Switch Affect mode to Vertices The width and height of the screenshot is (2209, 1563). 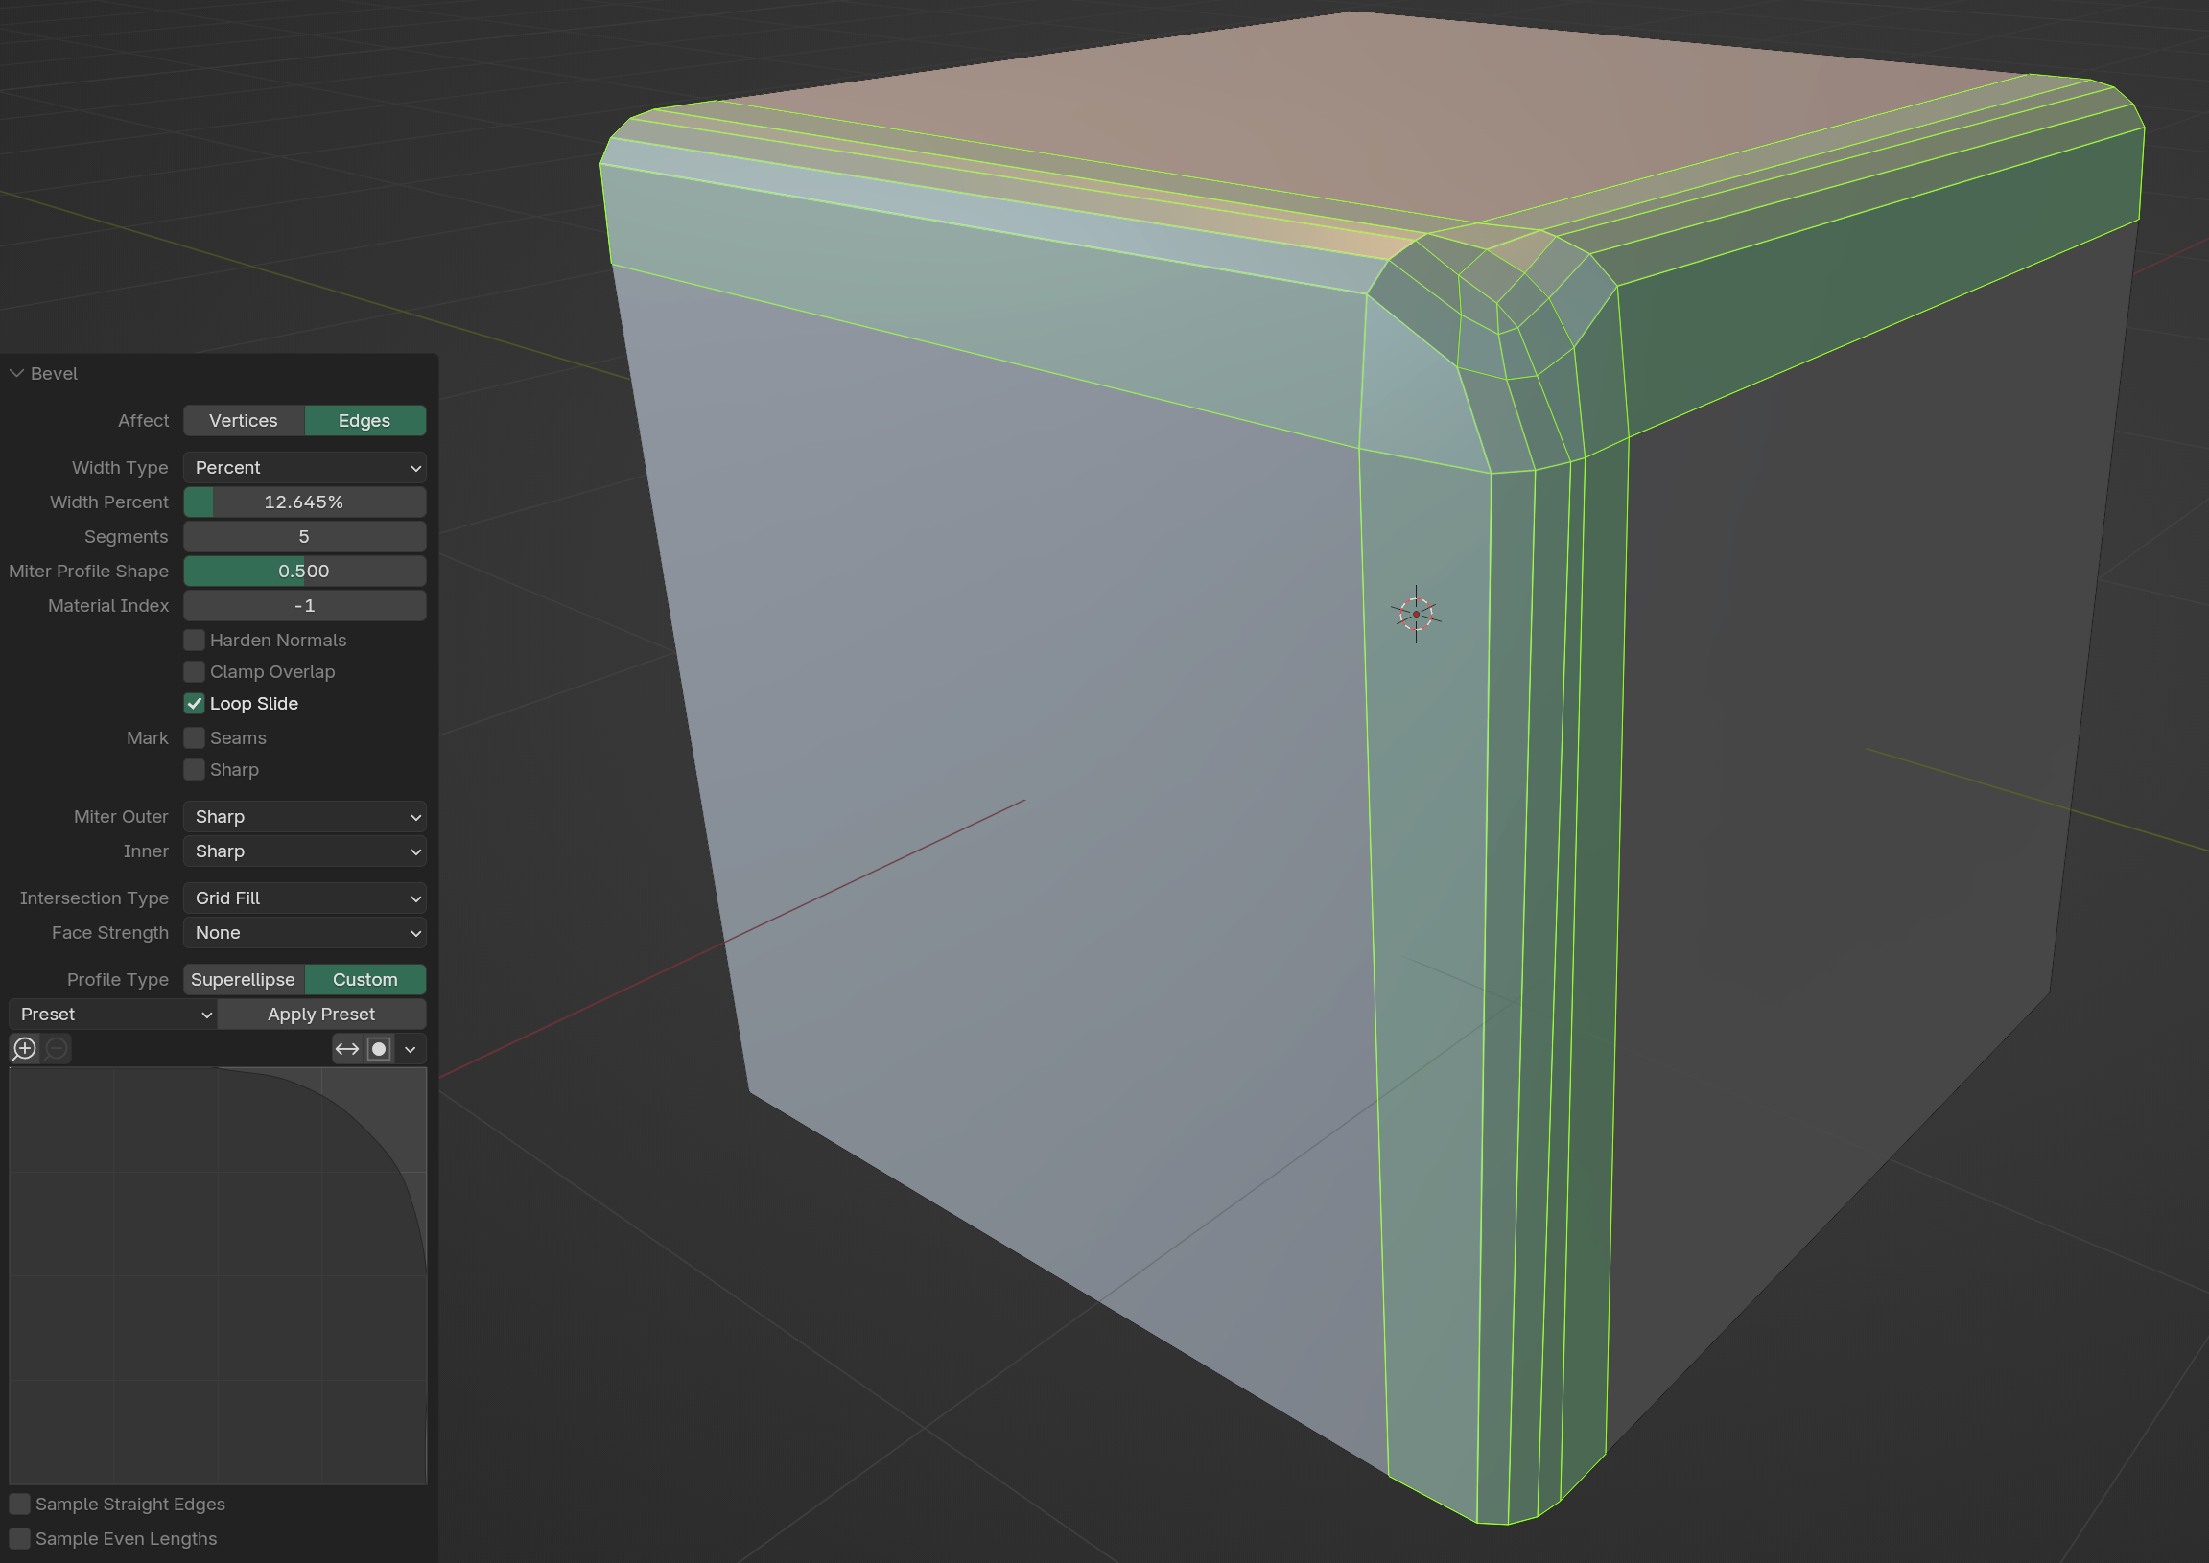tap(244, 421)
